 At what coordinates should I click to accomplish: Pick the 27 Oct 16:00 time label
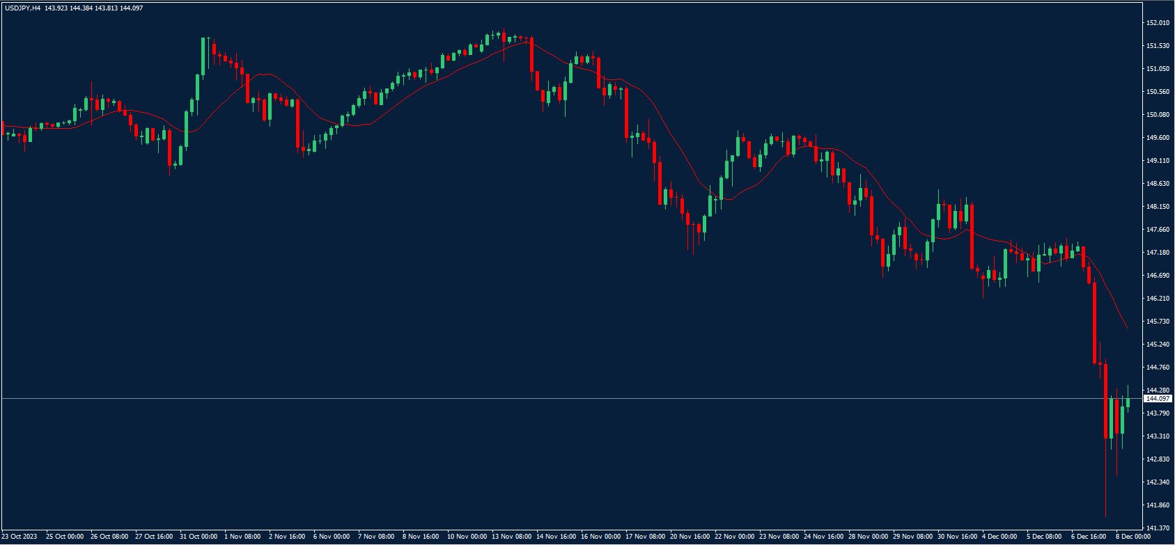[x=154, y=537]
